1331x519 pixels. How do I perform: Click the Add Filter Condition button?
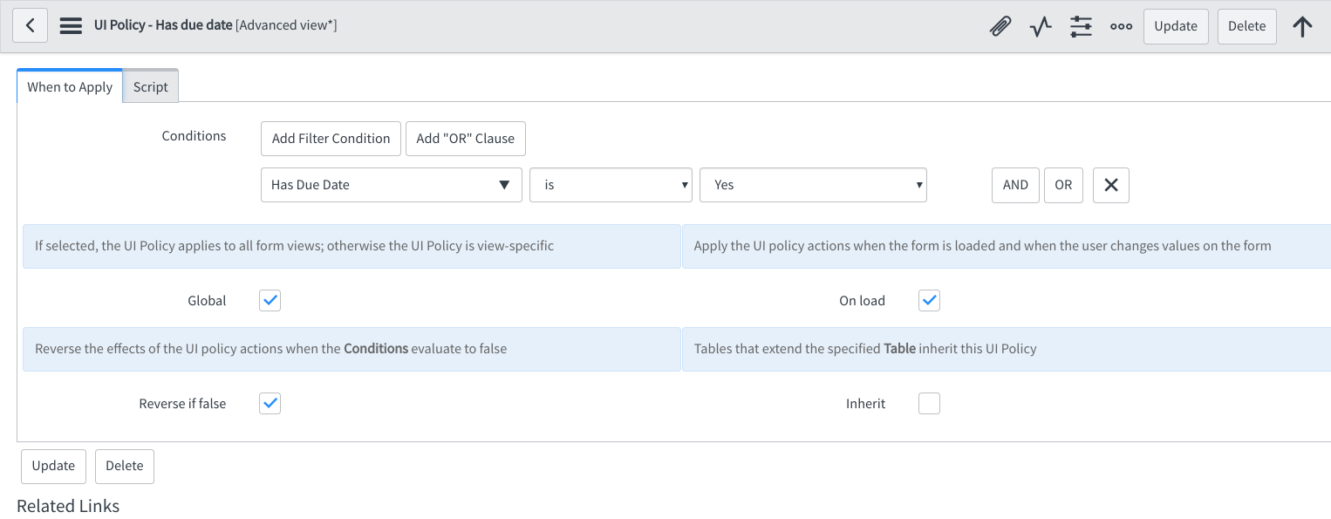(x=330, y=138)
